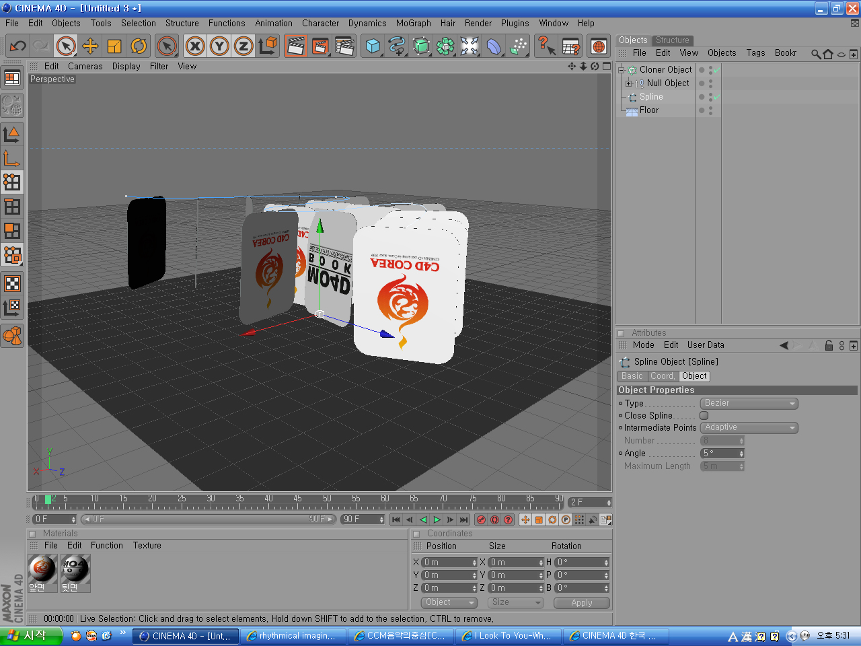The height and width of the screenshot is (646, 861).
Task: Open viewport Cameras menu
Action: 85,66
